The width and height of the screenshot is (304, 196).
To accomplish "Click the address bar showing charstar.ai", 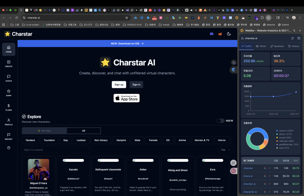I will point(76,18).
